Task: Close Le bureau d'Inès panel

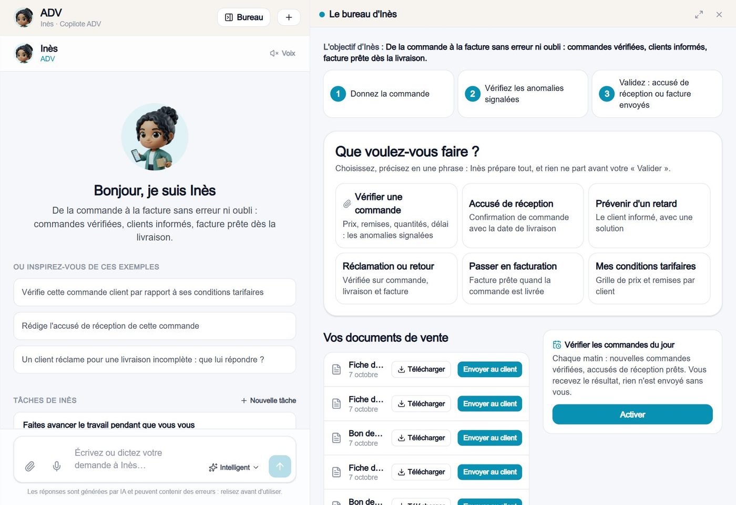Action: pos(719,15)
